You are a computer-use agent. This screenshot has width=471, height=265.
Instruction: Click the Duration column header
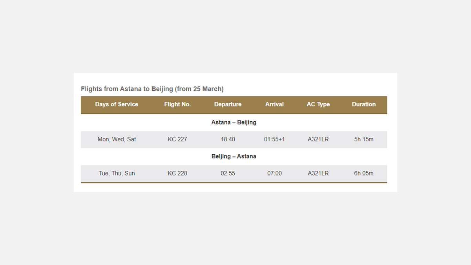363,104
